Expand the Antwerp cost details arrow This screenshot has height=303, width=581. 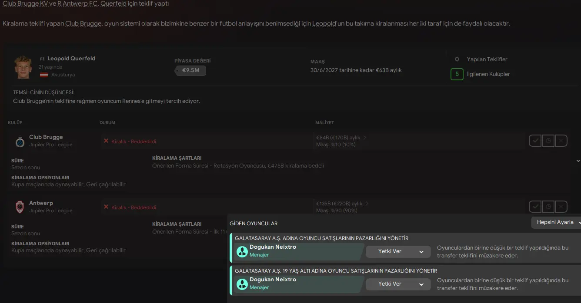click(367, 204)
